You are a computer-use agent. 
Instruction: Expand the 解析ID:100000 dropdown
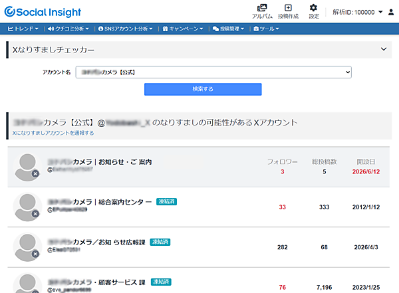click(x=357, y=12)
